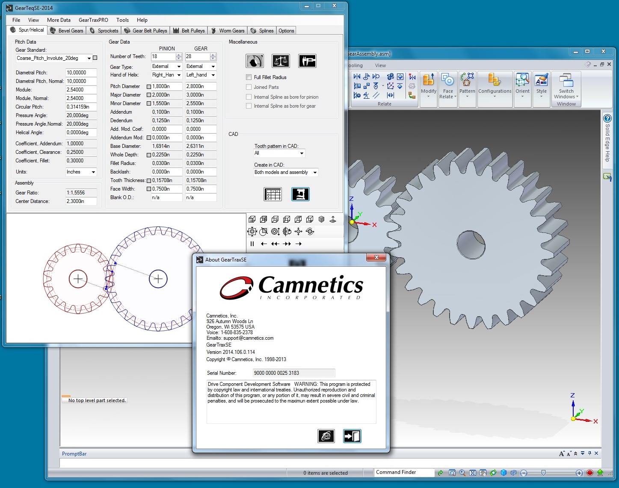This screenshot has height=488, width=619.
Task: Select the solid gray isometric cube view
Action: tap(321, 219)
